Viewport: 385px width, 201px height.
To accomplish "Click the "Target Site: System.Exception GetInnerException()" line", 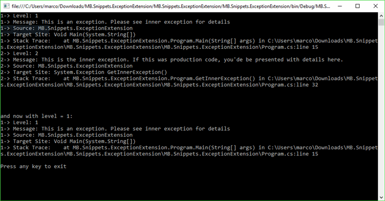I will pyautogui.click(x=84, y=72).
